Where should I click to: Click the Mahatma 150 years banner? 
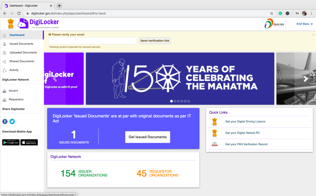coord(180,78)
